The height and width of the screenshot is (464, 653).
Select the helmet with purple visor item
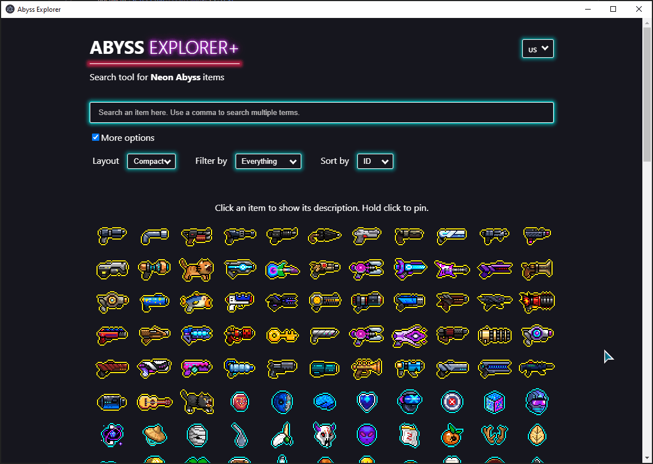coord(537,402)
